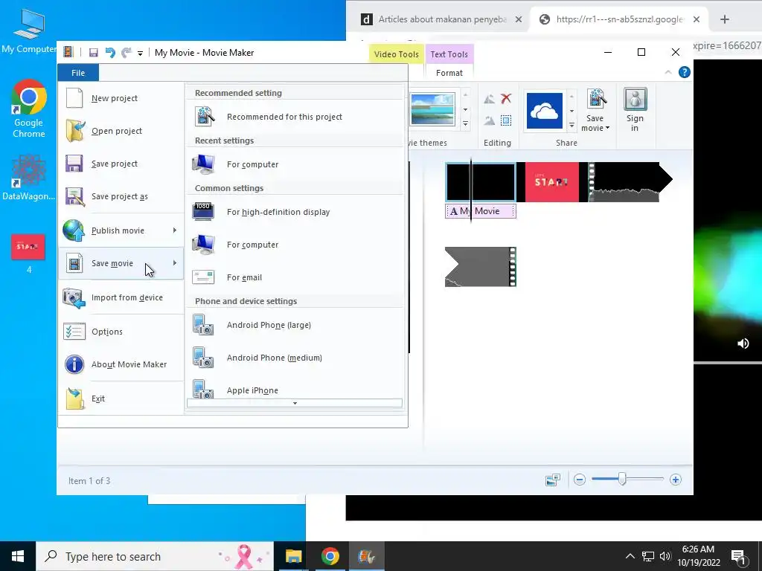Choose Open project menu entry
This screenshot has height=571, width=762.
click(x=121, y=131)
